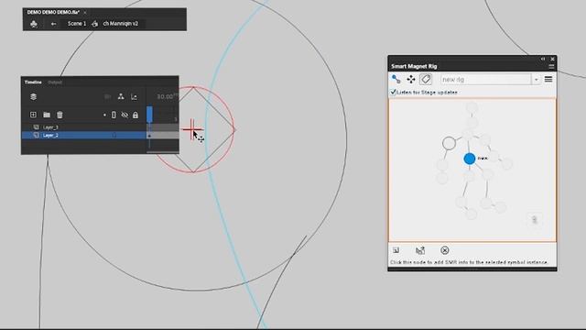Toggle hide all layers eye icon
Screen dimensions: 586x330
pos(125,115)
